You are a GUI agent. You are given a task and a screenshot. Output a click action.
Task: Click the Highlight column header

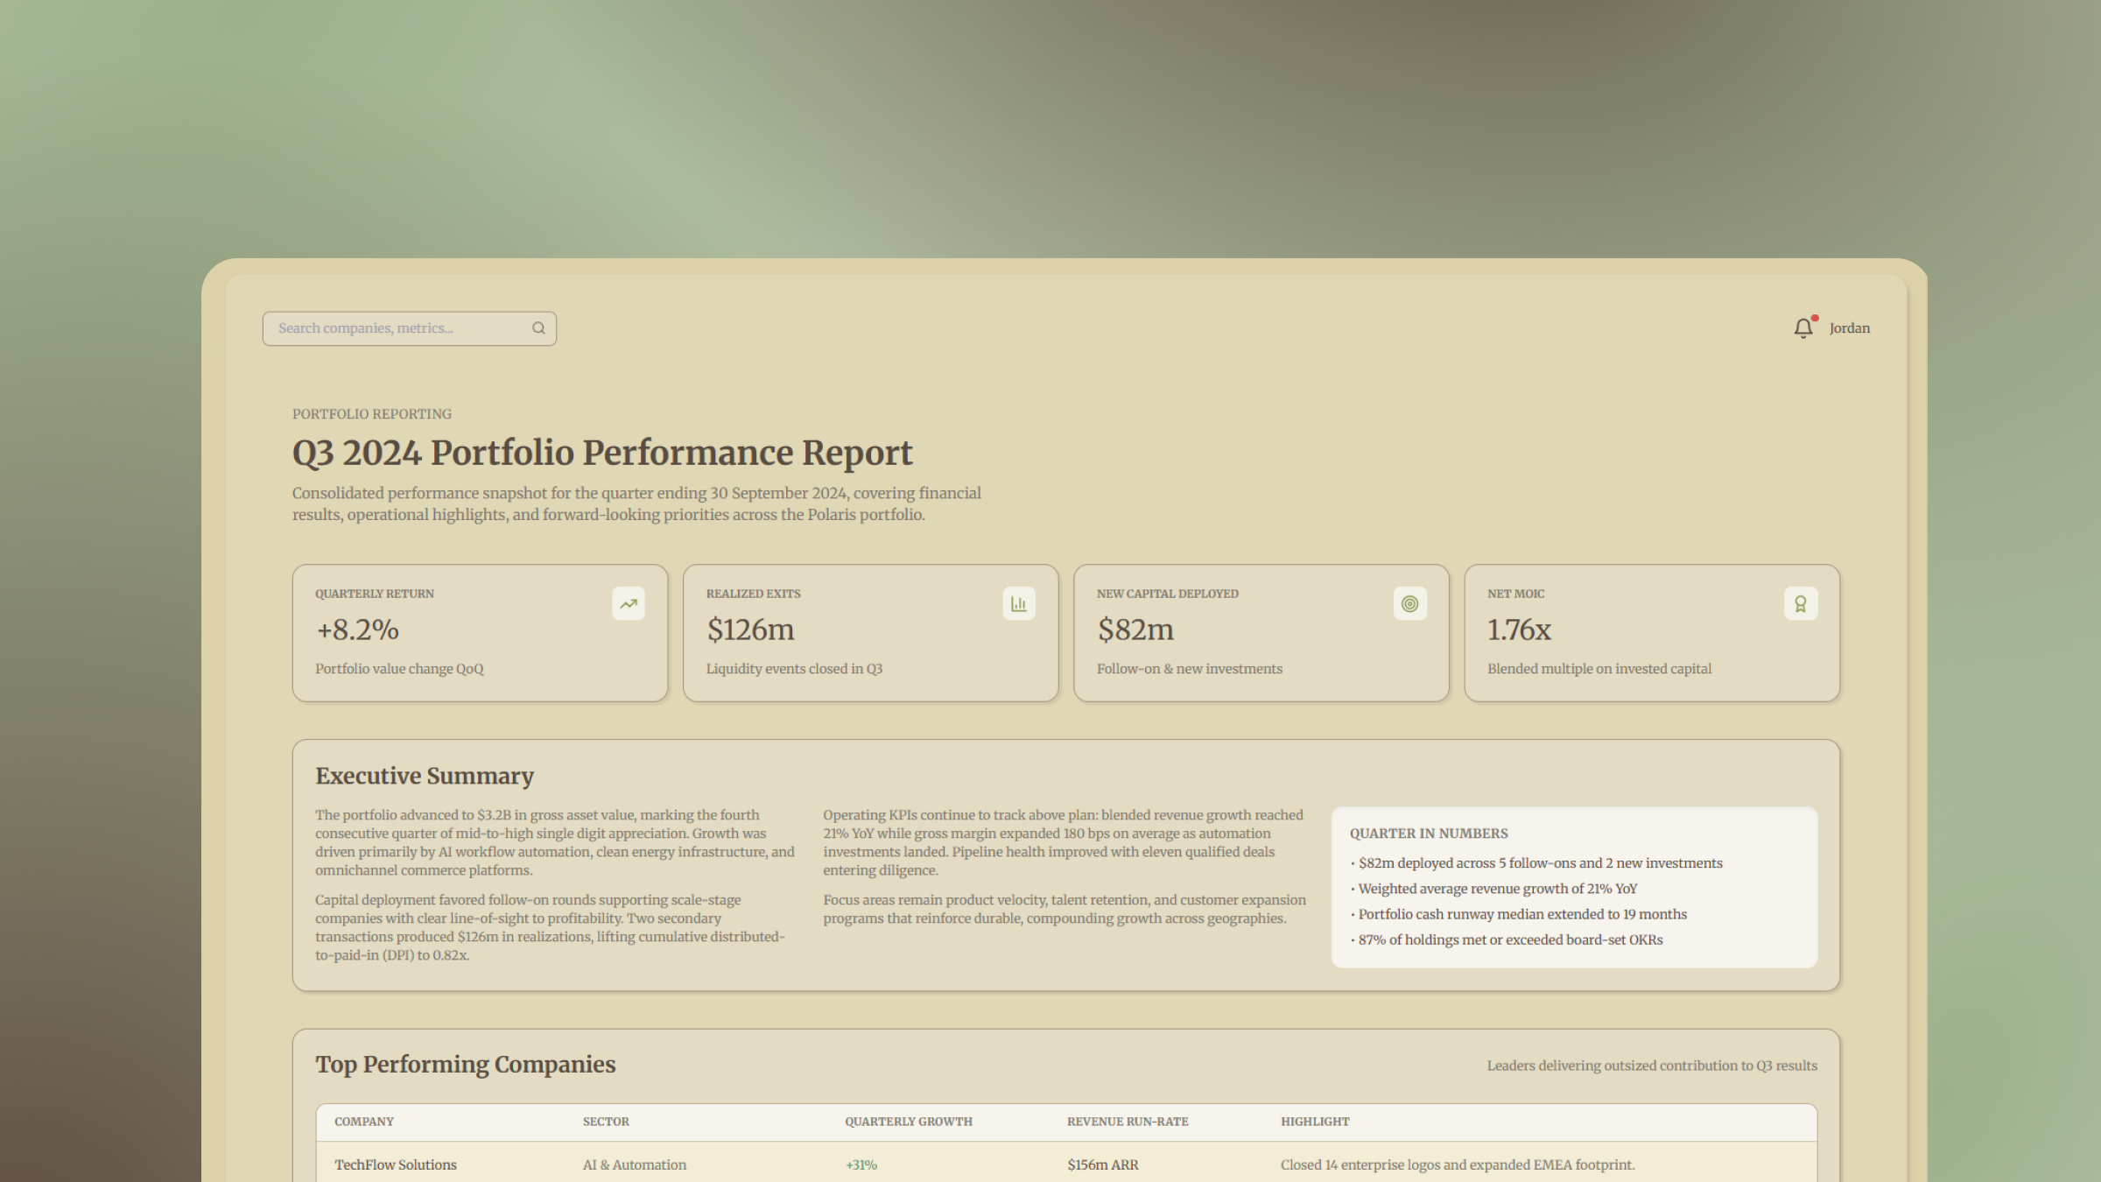click(1314, 1122)
